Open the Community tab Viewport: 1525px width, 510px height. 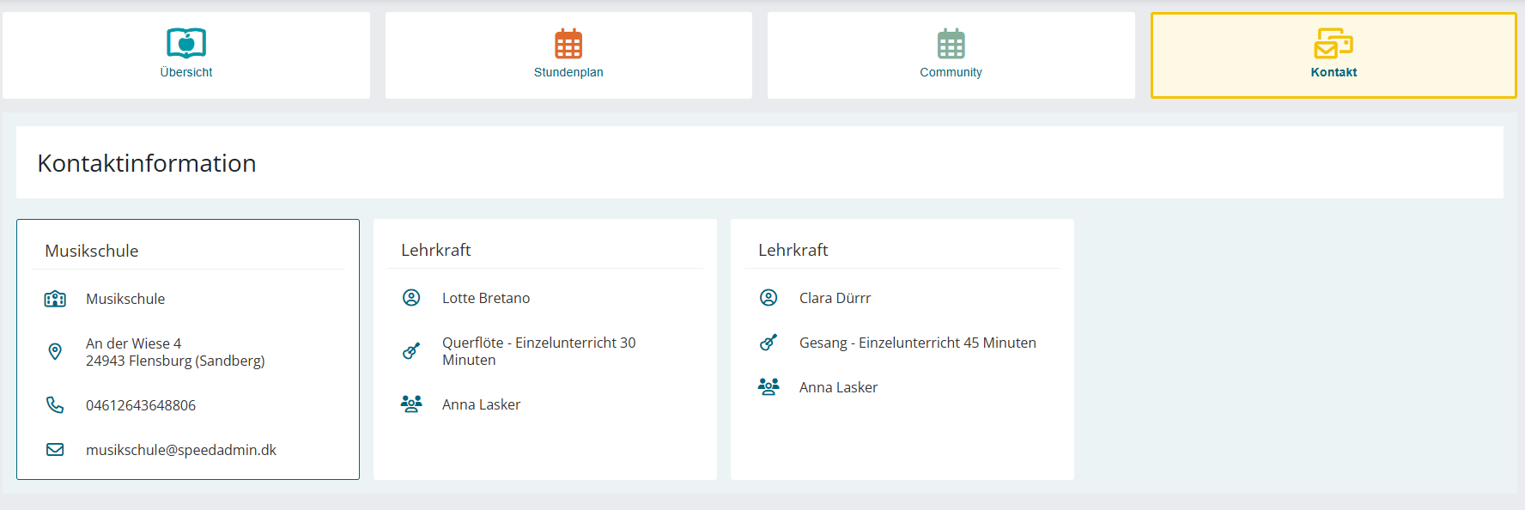pos(951,55)
